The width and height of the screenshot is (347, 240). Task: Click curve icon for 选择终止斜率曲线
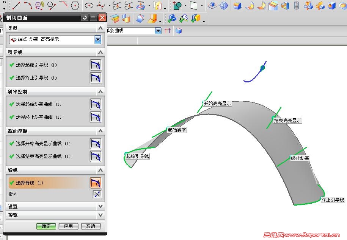[x=96, y=117]
